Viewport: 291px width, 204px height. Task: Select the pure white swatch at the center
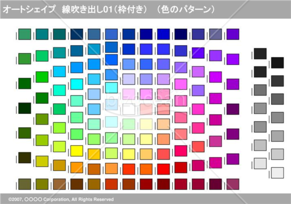tap(128, 109)
